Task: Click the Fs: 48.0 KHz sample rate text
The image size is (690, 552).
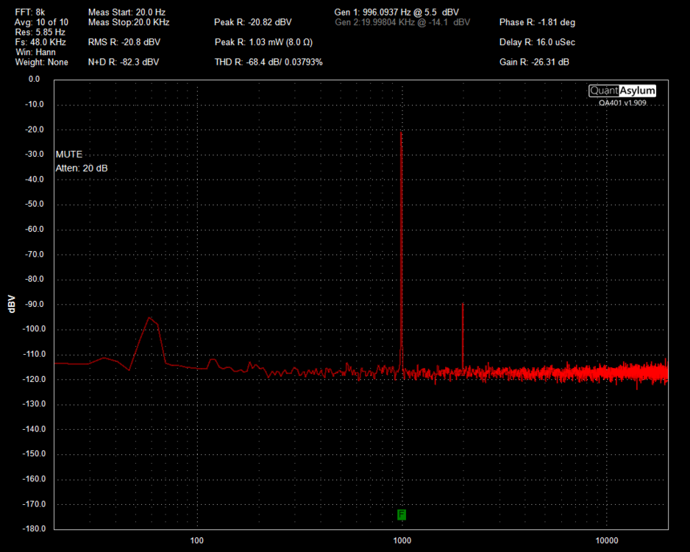Action: pyautogui.click(x=41, y=43)
